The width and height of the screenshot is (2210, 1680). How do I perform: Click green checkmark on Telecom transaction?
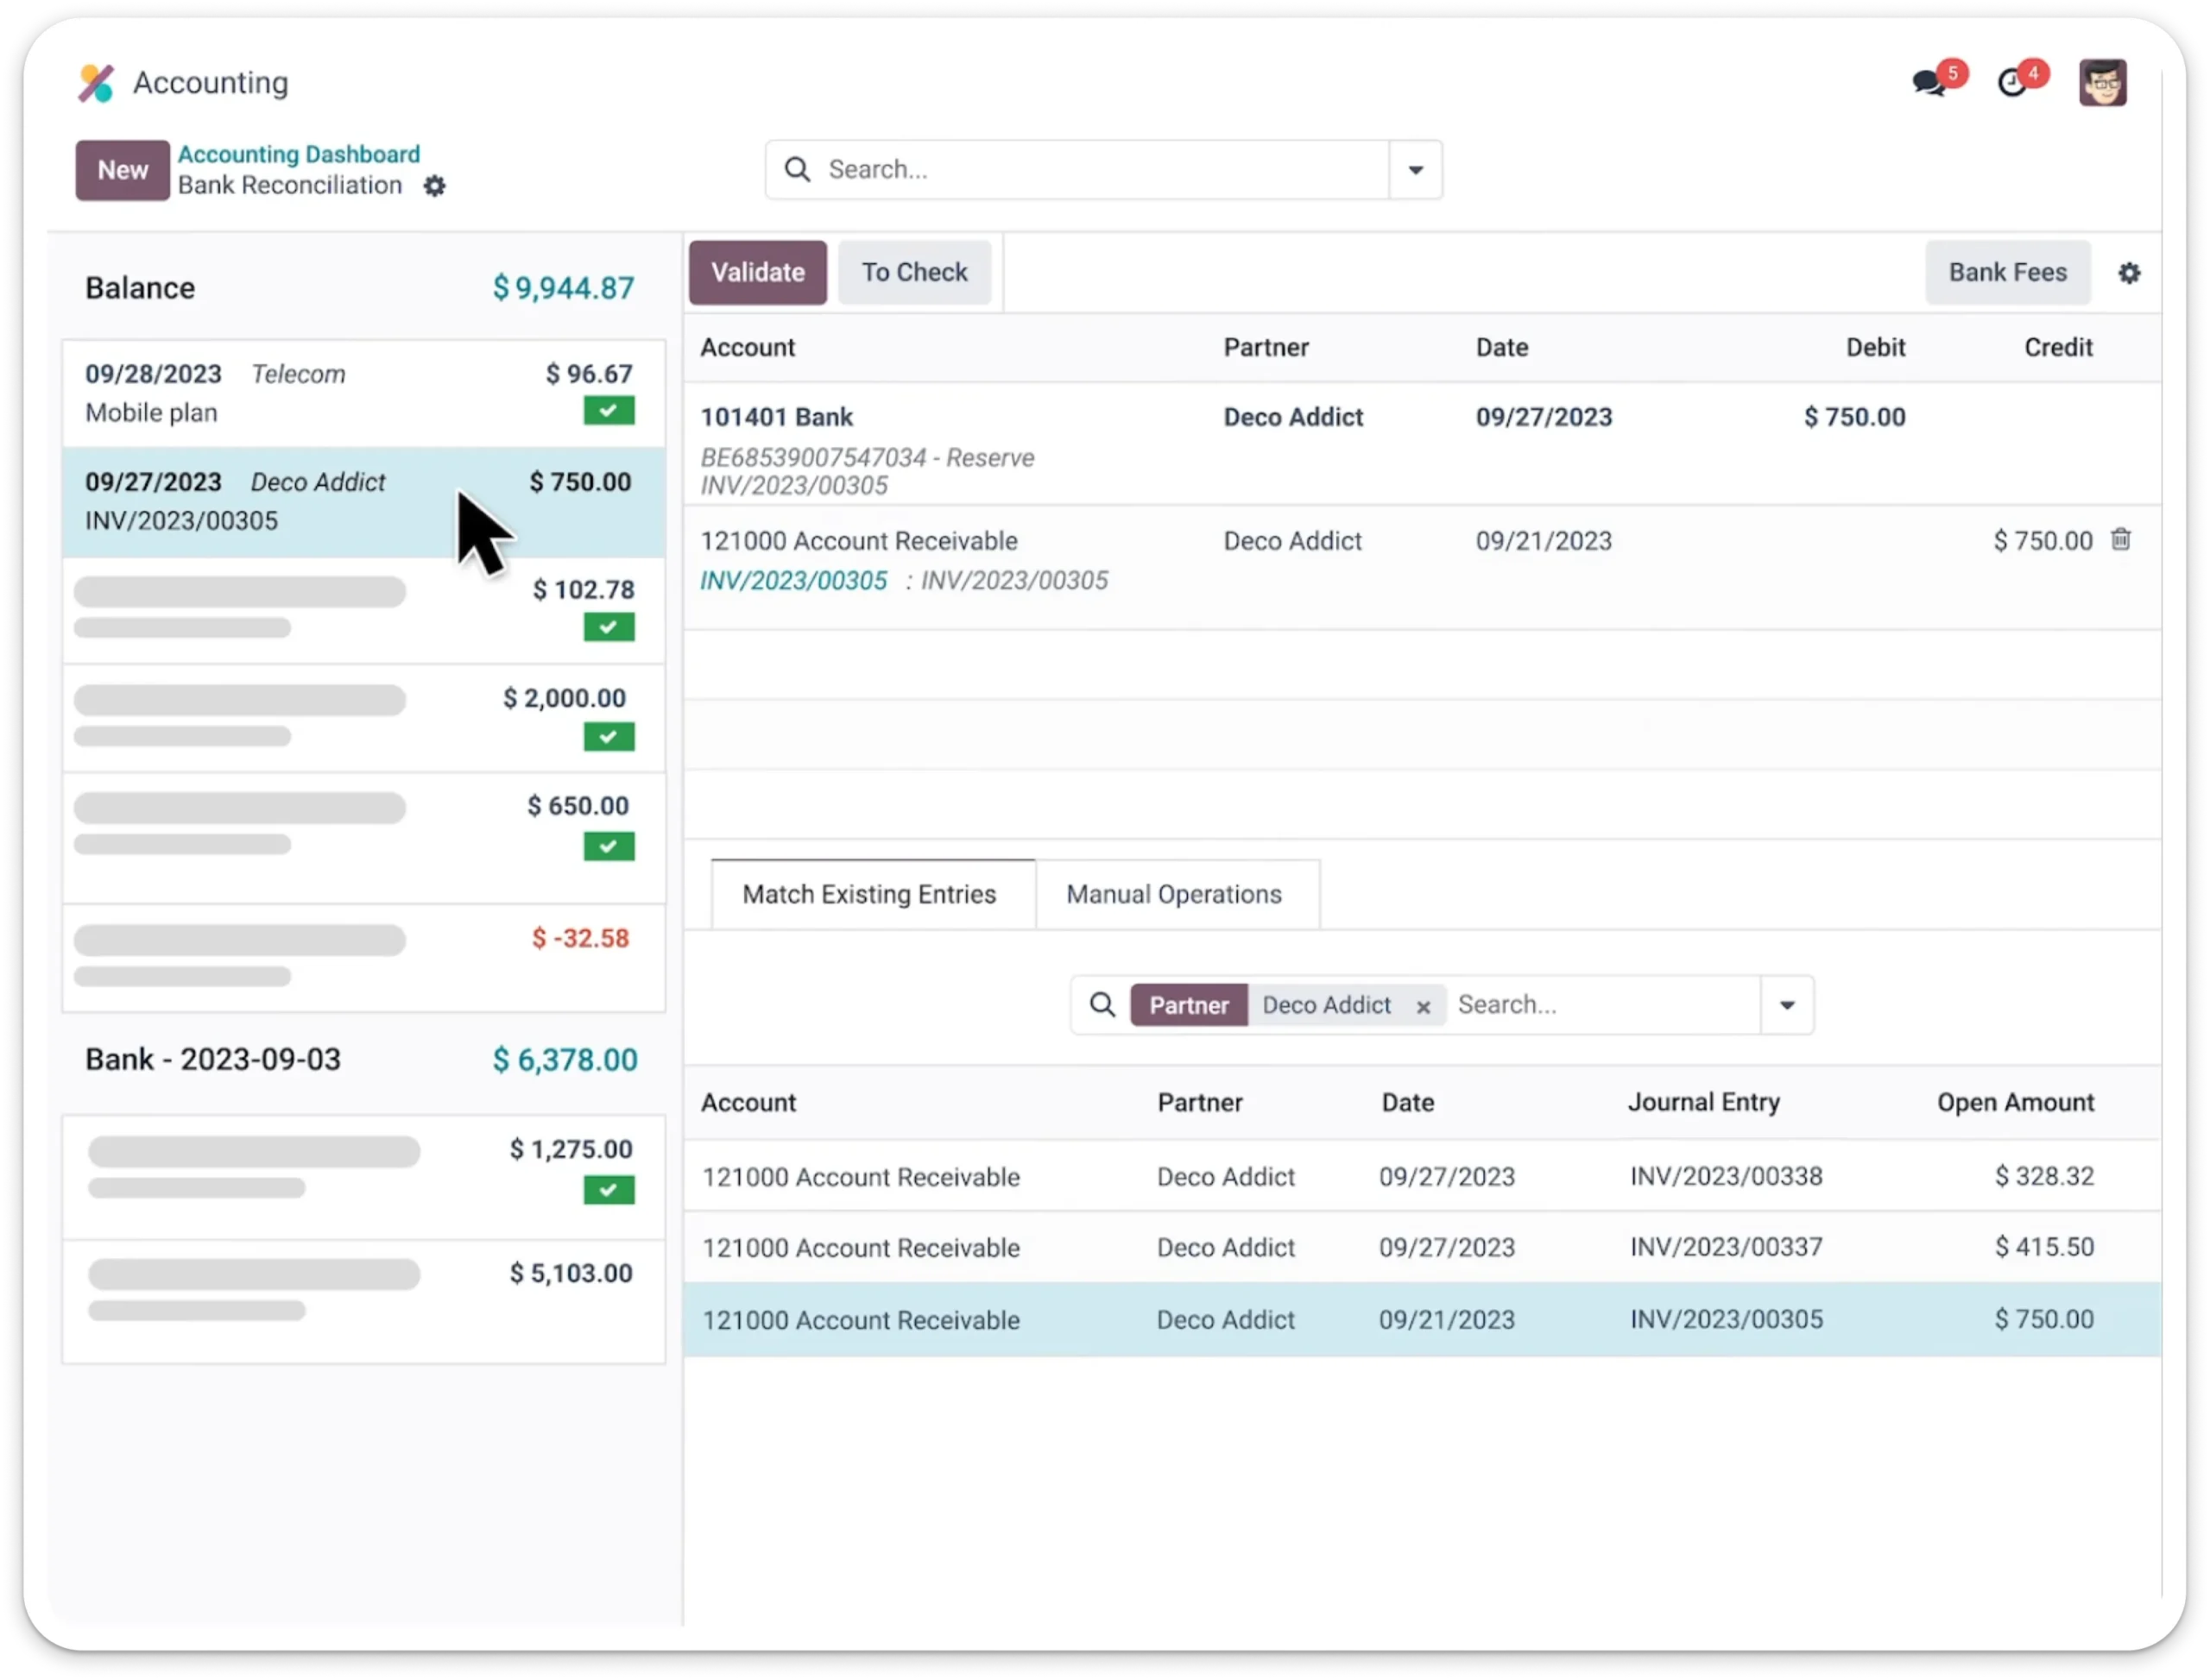(x=609, y=411)
